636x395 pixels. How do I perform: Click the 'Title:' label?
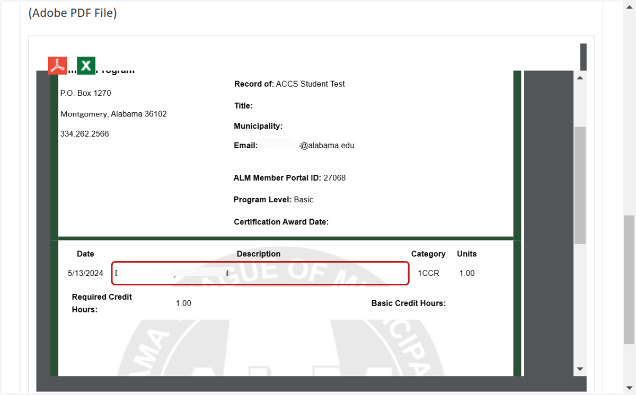[x=244, y=106]
